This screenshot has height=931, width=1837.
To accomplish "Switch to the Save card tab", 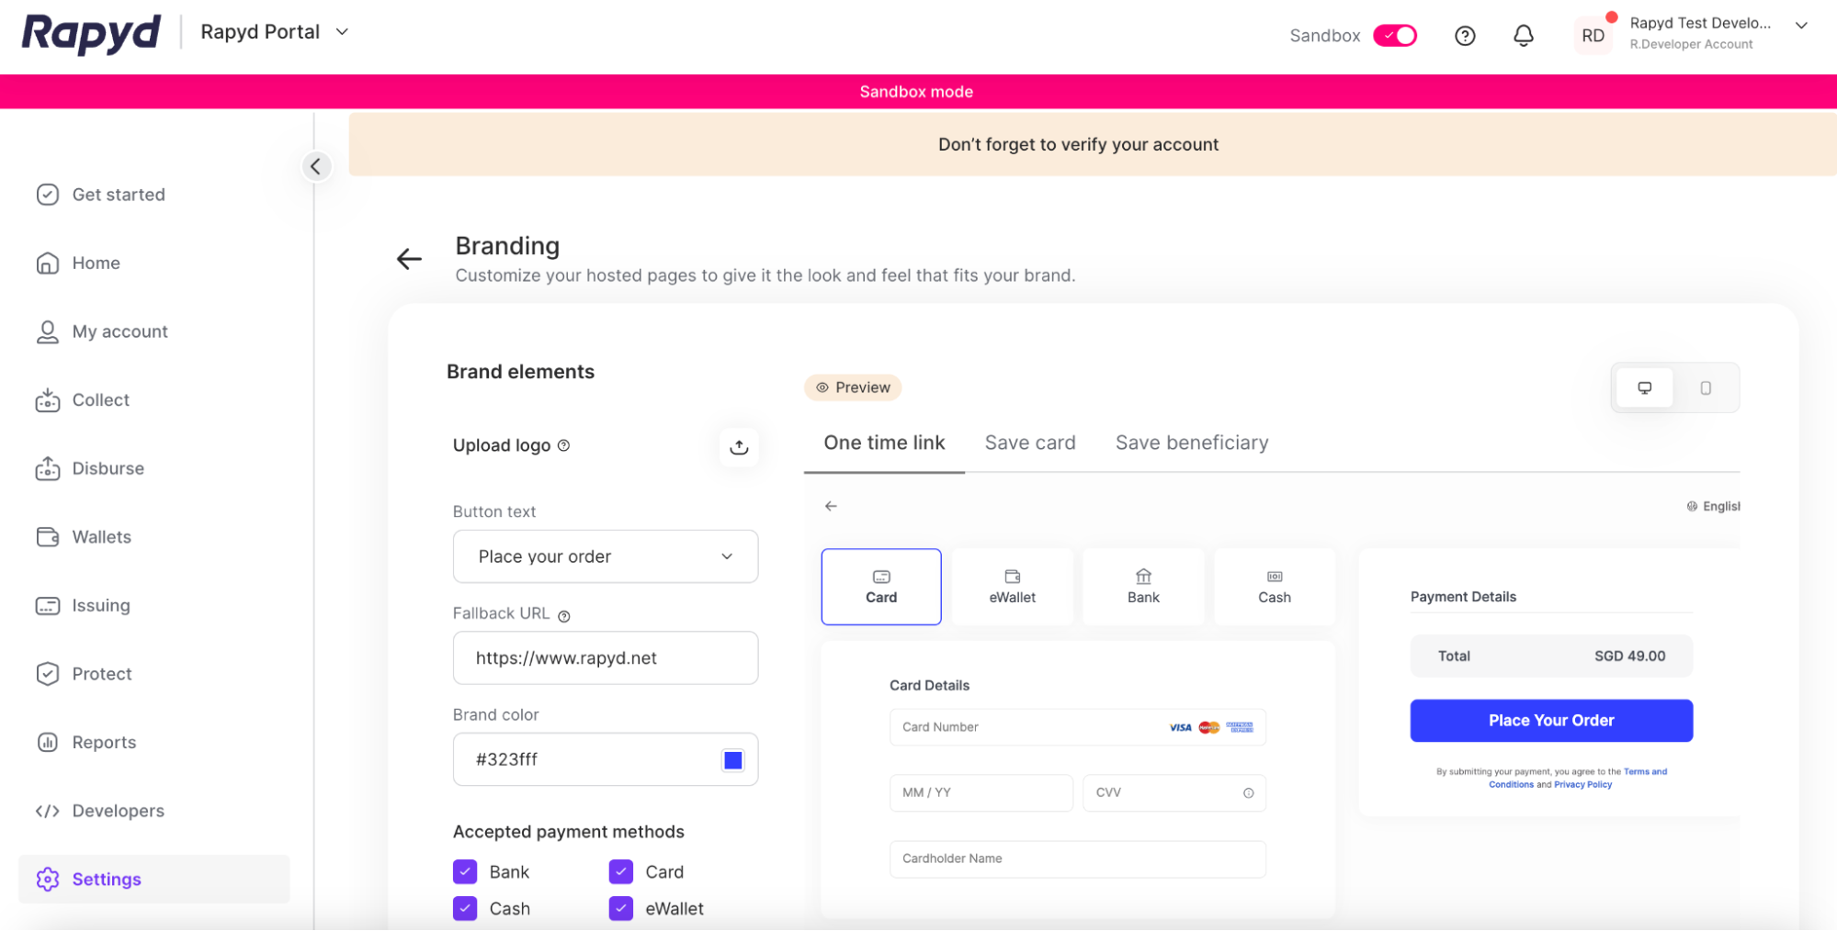I will [x=1030, y=443].
